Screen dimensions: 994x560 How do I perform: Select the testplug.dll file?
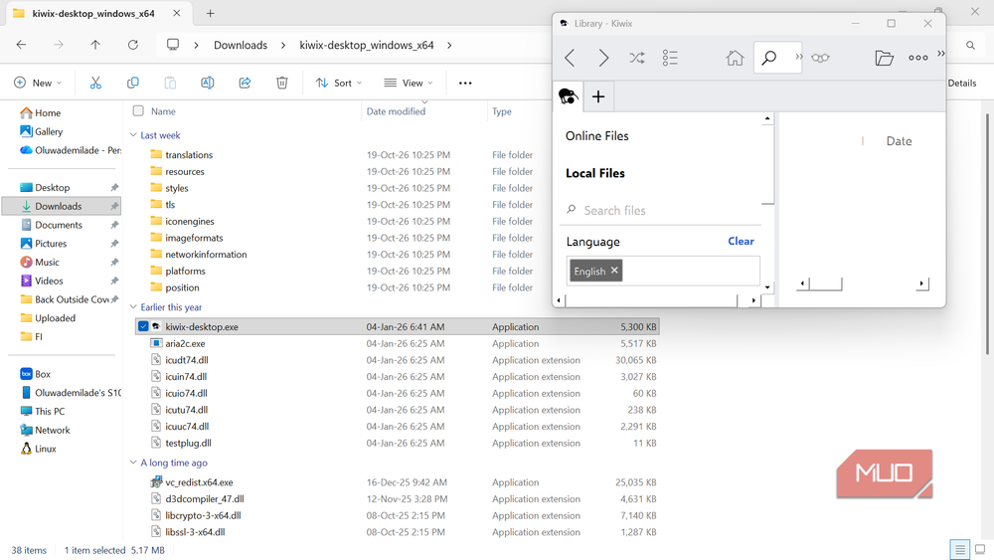[x=188, y=443]
